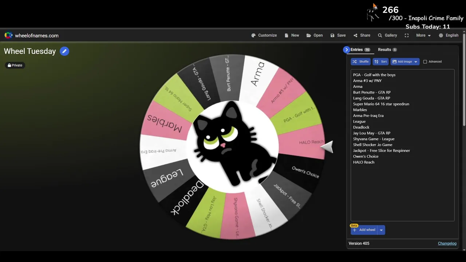The image size is (466, 262).
Task: Enter fullscreen mode icon
Action: click(407, 35)
